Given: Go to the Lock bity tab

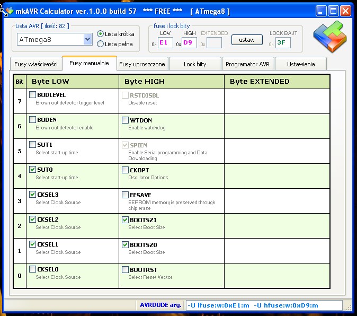Looking at the screenshot, I should point(195,64).
